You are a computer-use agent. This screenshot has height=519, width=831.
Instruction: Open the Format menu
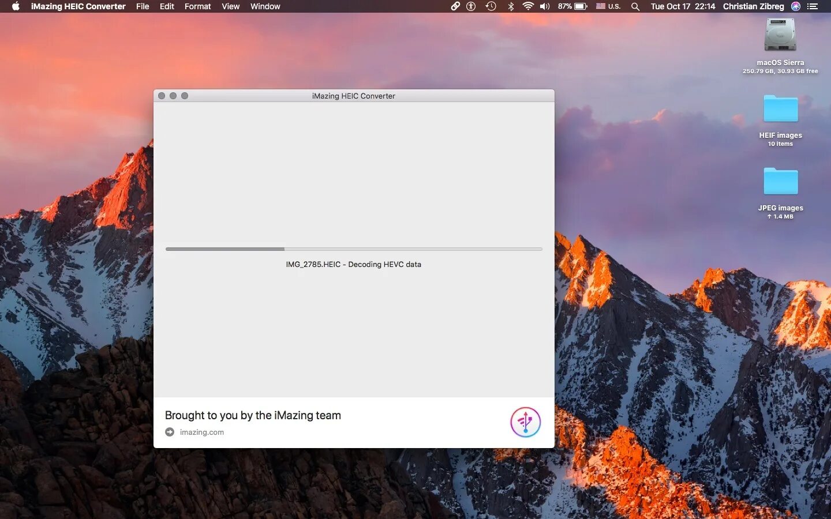(x=197, y=6)
